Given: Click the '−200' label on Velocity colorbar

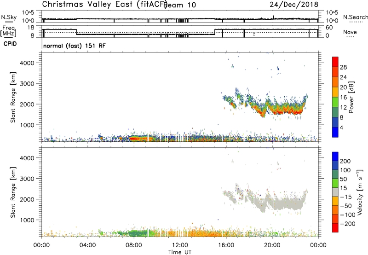Looking at the screenshot, I should (347, 224).
